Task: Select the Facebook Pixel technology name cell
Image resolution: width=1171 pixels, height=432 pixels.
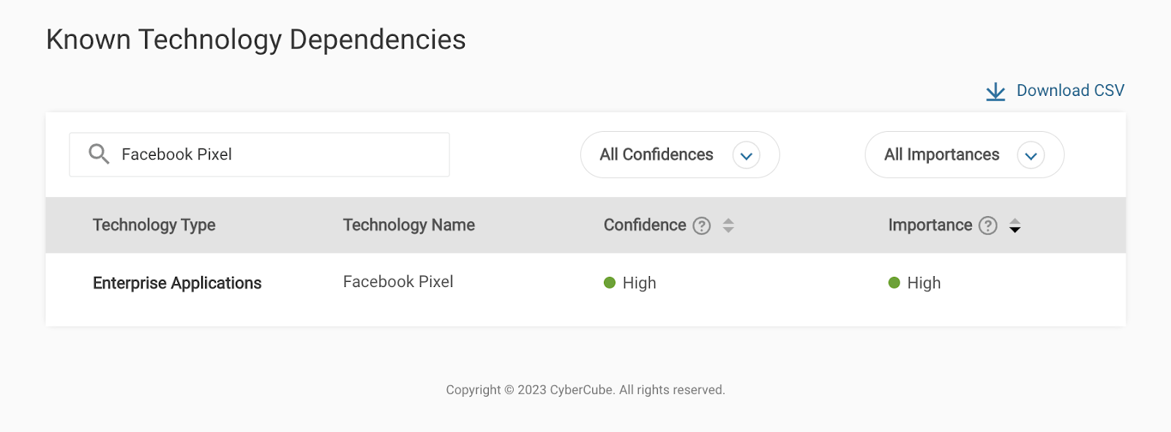Action: pos(398,282)
